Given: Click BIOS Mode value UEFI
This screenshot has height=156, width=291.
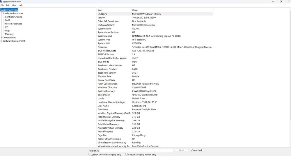Looking at the screenshot, I should tap(134, 62).
